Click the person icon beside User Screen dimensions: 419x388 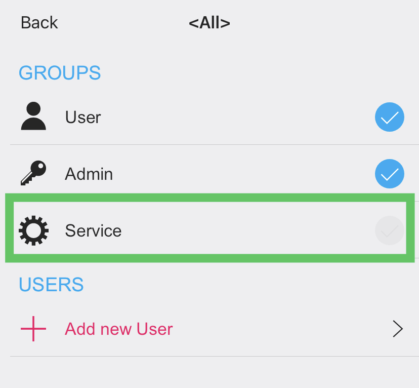point(33,117)
